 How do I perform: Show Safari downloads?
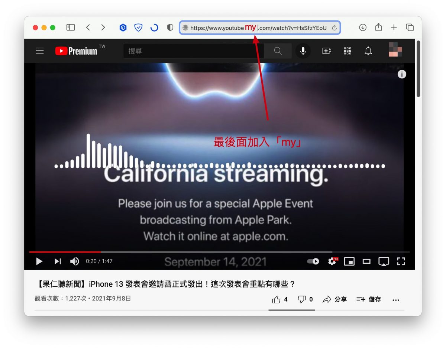coord(363,27)
